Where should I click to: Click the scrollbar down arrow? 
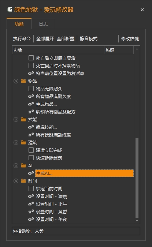pos(137,221)
